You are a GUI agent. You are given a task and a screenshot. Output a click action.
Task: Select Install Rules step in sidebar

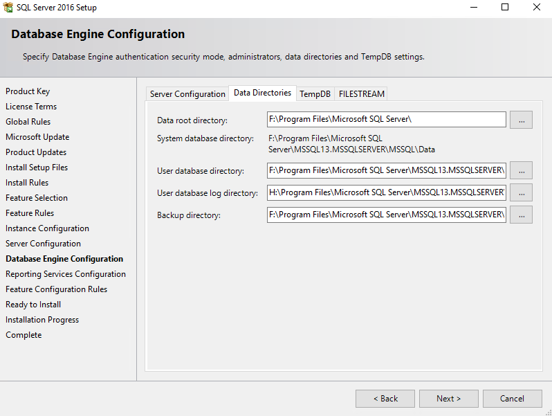27,183
